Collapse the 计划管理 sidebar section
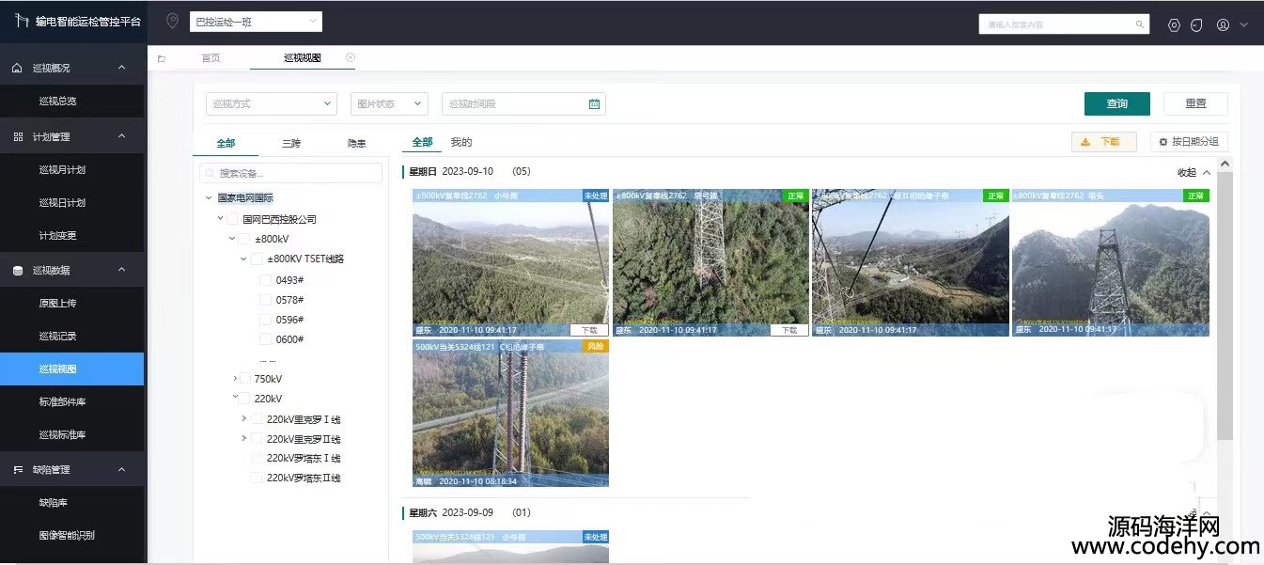The width and height of the screenshot is (1264, 565). (122, 136)
